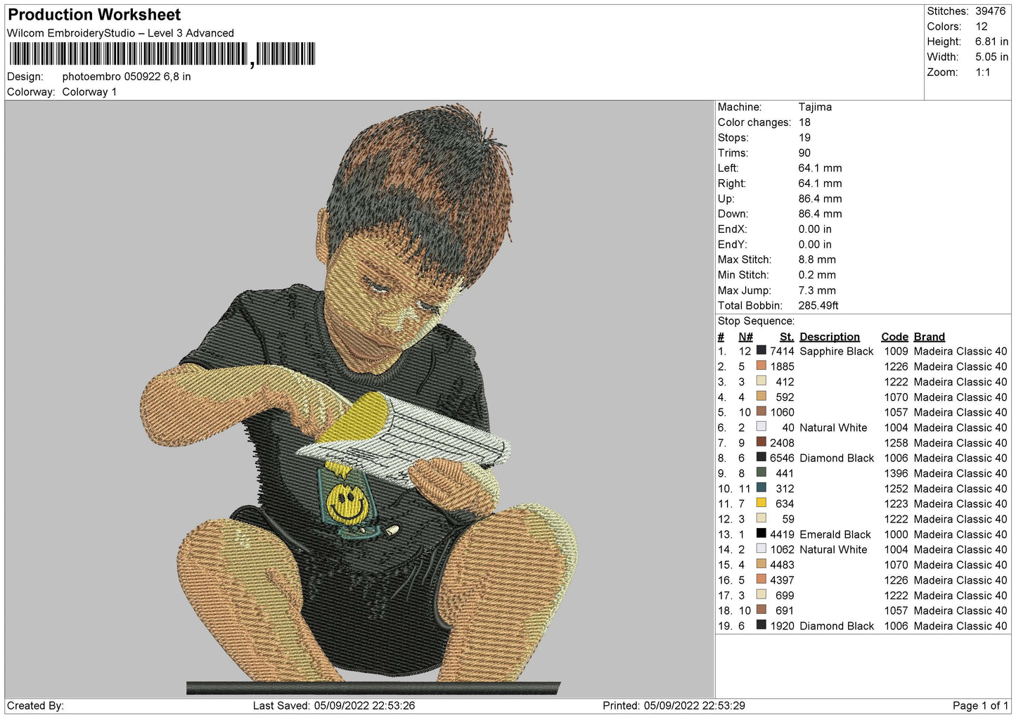
Task: Select the Emerald Black description text
Action: (x=835, y=534)
